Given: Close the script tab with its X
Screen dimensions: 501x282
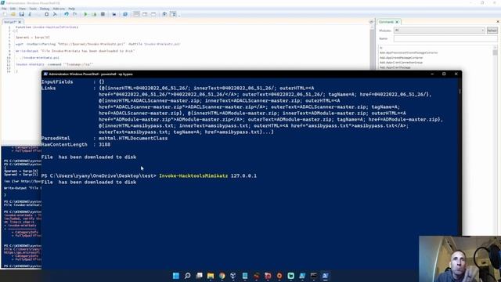Looking at the screenshot, I should 20,22.
